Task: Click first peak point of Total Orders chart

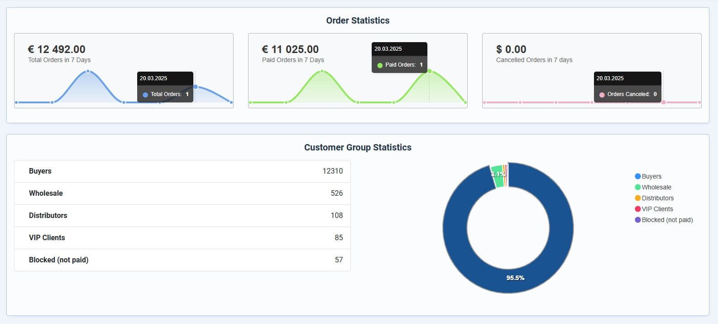Action: pyautogui.click(x=88, y=71)
